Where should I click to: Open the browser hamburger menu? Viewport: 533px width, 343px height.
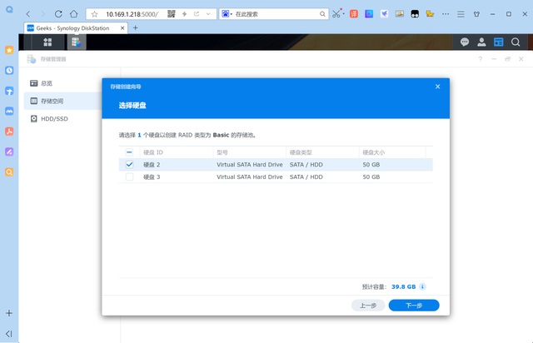461,14
